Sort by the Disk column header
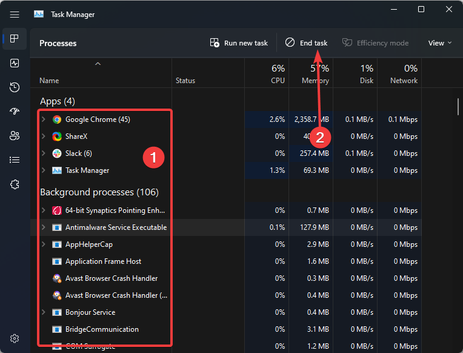This screenshot has width=463, height=353. 355,73
